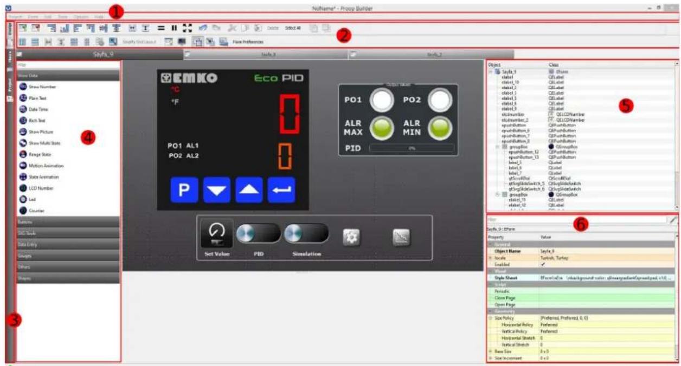
Task: Toggle the Simulation slide switch
Action: 306,234
